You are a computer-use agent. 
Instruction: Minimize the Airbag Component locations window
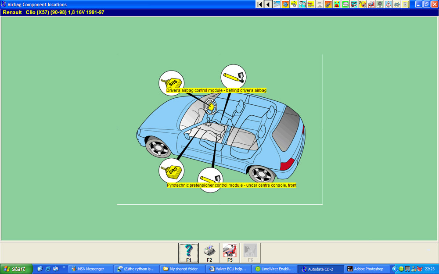(418, 4)
